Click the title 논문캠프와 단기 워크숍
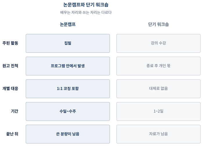This screenshot has width=203, height=146. coord(86,5)
